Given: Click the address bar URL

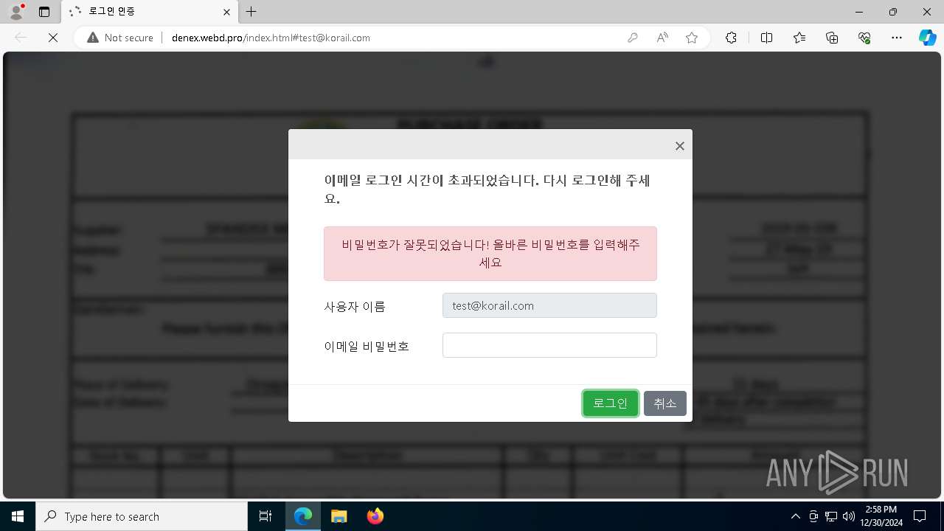Looking at the screenshot, I should pos(271,38).
